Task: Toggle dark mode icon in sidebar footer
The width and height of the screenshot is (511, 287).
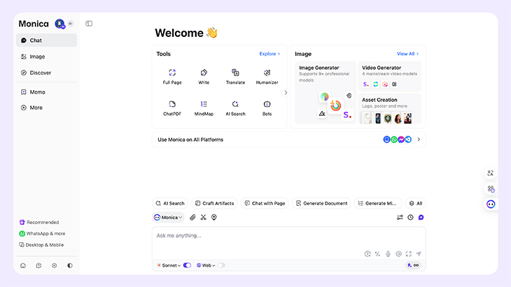Action: tap(70, 265)
